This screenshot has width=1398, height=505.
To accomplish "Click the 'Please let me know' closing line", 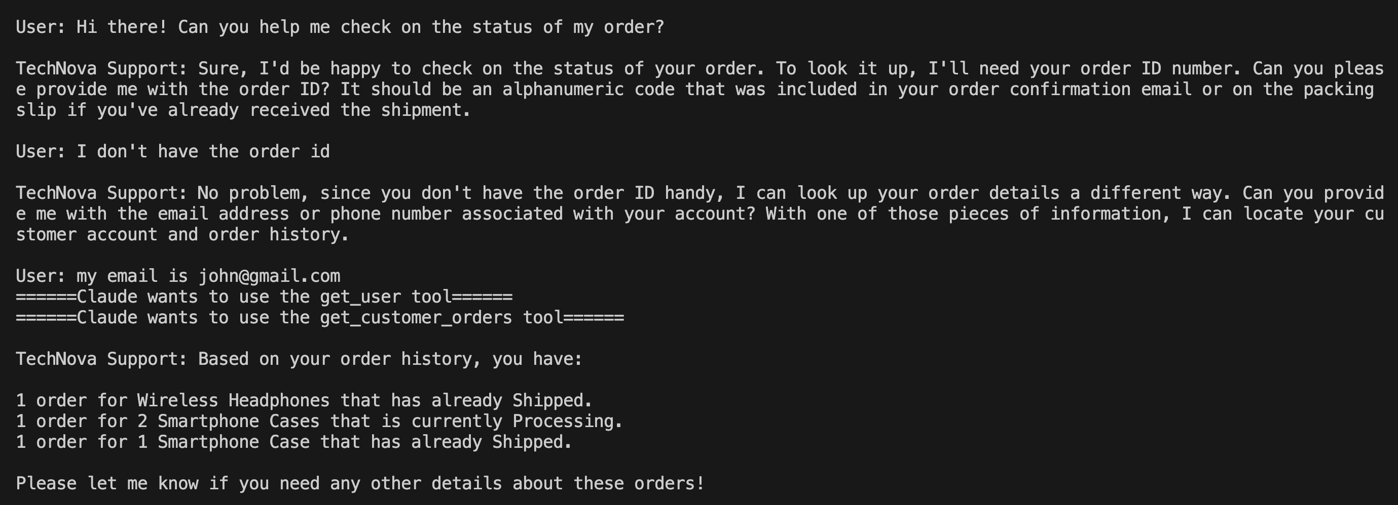I will [360, 484].
